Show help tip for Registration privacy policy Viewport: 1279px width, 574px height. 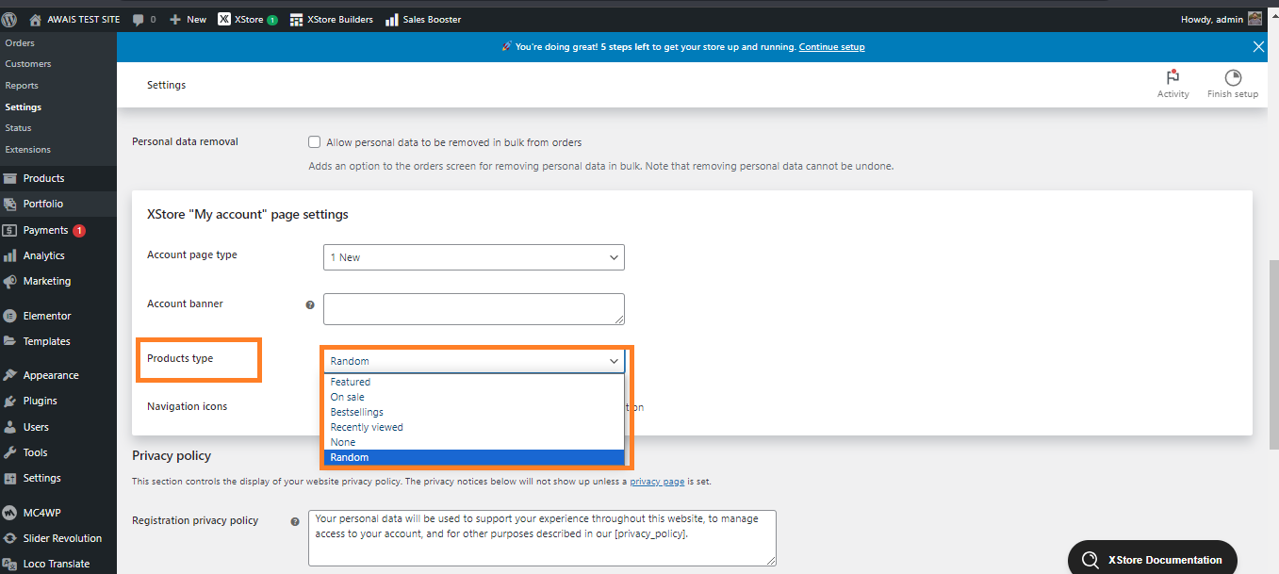click(295, 521)
